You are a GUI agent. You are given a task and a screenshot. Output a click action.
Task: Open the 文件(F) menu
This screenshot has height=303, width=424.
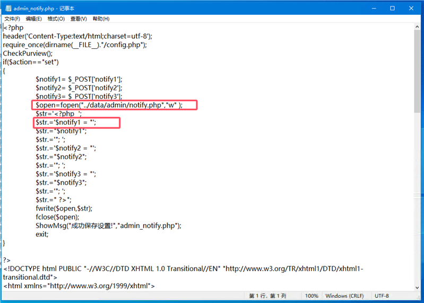coord(12,19)
